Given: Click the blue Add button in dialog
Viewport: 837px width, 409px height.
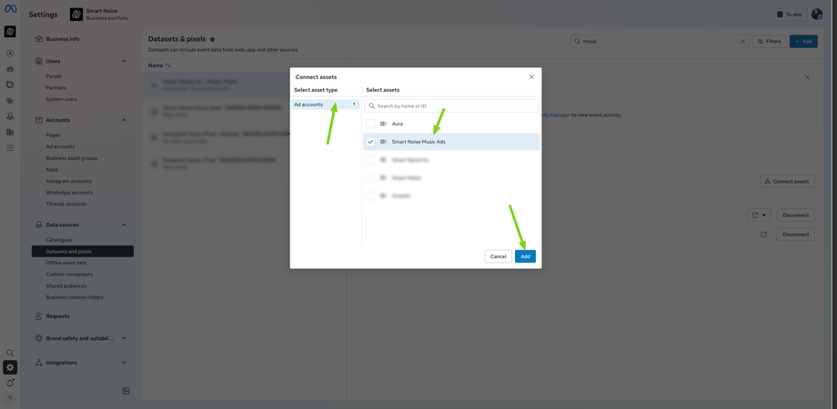Looking at the screenshot, I should point(525,256).
